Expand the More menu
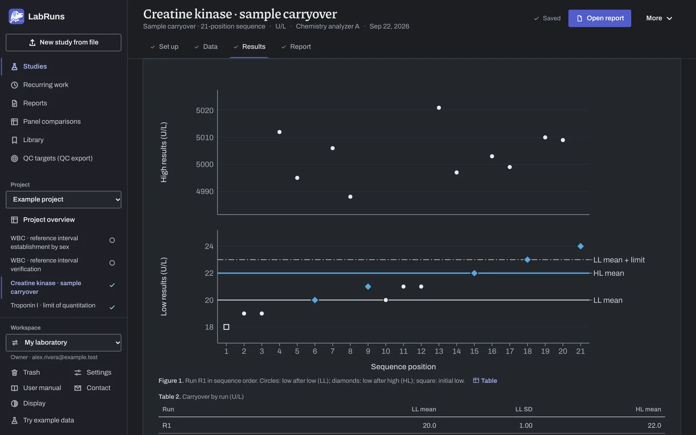 pyautogui.click(x=659, y=18)
